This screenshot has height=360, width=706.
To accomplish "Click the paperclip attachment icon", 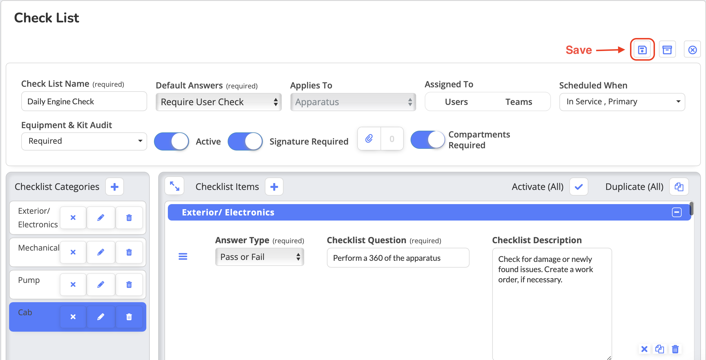I will [369, 139].
